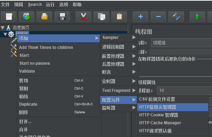Select the 线程组 gear icon in tree
Image resolution: width=212 pixels, height=137 pixels.
[11, 34]
